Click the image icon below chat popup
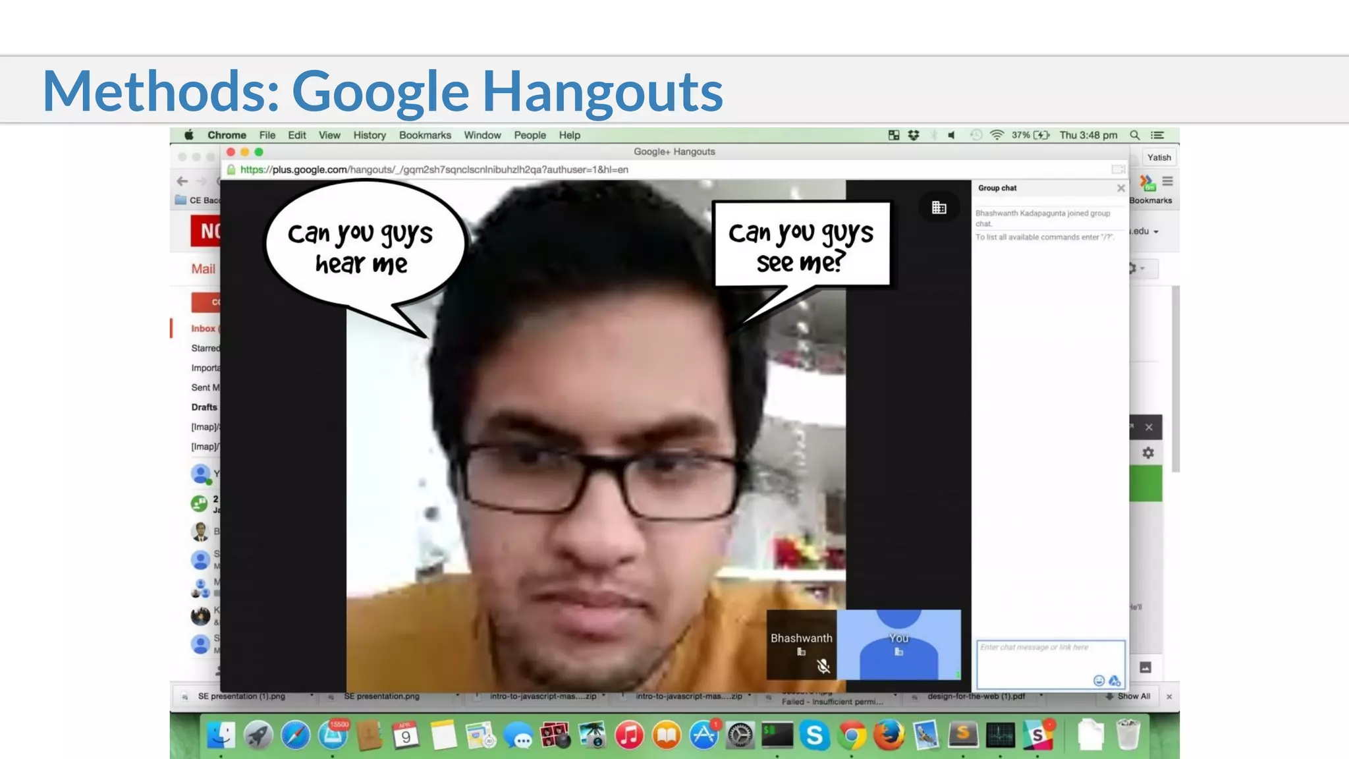This screenshot has width=1349, height=759. tap(1145, 667)
